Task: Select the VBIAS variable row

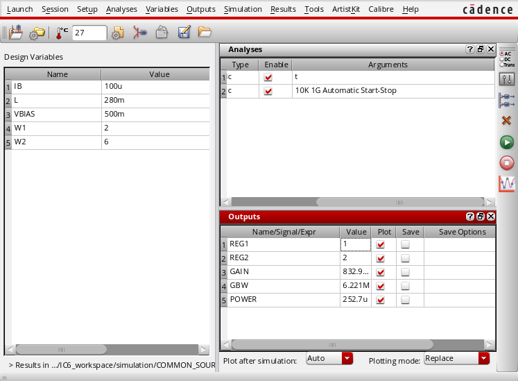Action: coord(107,114)
